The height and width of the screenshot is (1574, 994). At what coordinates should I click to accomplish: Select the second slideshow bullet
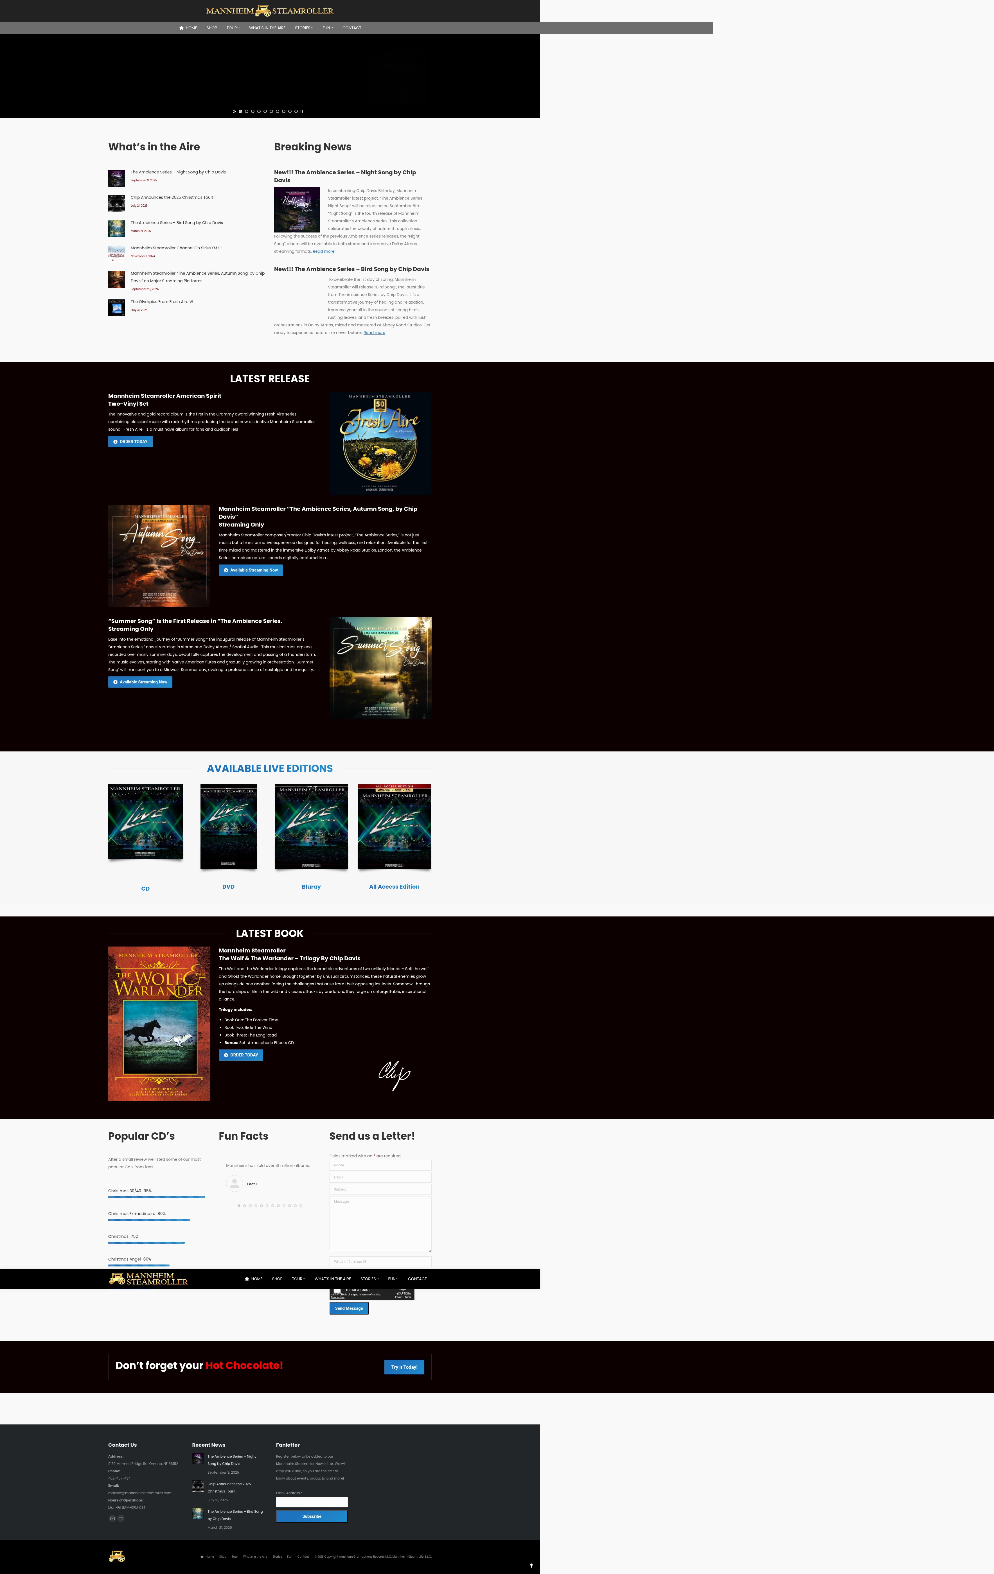[247, 111]
